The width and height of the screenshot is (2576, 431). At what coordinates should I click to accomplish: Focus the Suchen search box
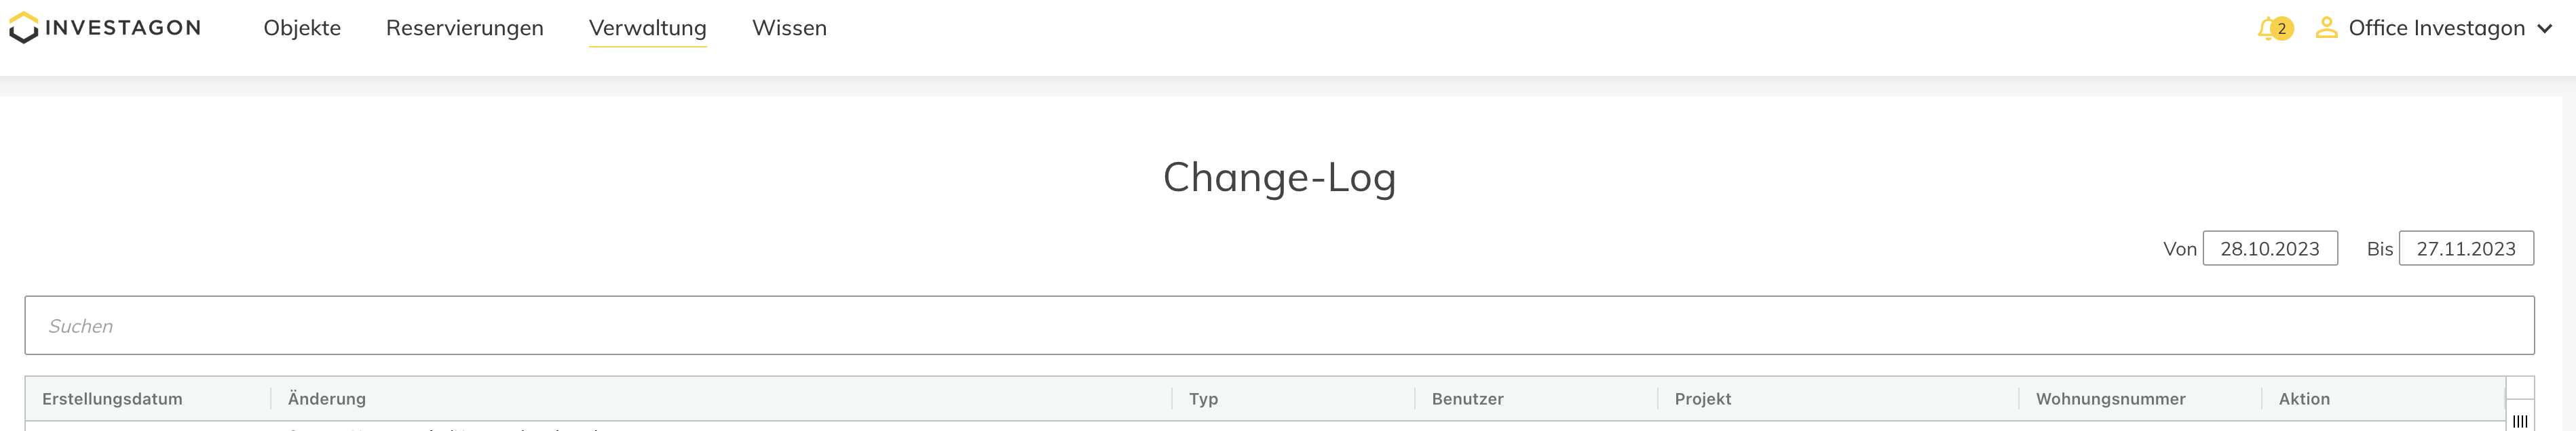[x=1279, y=325]
